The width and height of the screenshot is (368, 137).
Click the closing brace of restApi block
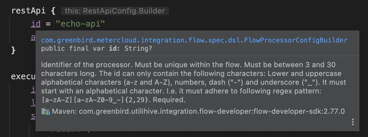tap(13, 50)
